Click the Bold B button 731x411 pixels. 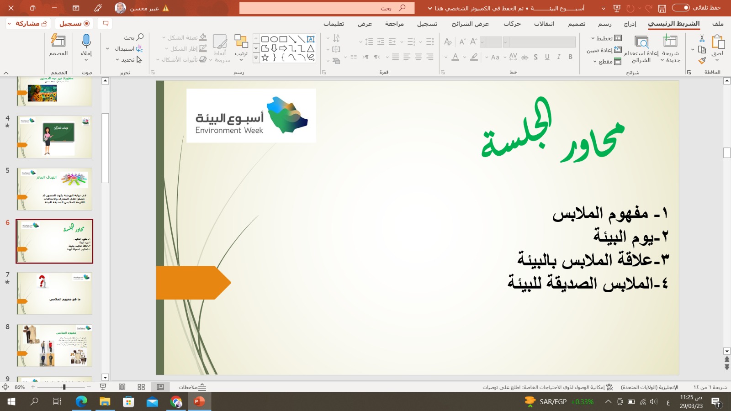click(x=570, y=57)
